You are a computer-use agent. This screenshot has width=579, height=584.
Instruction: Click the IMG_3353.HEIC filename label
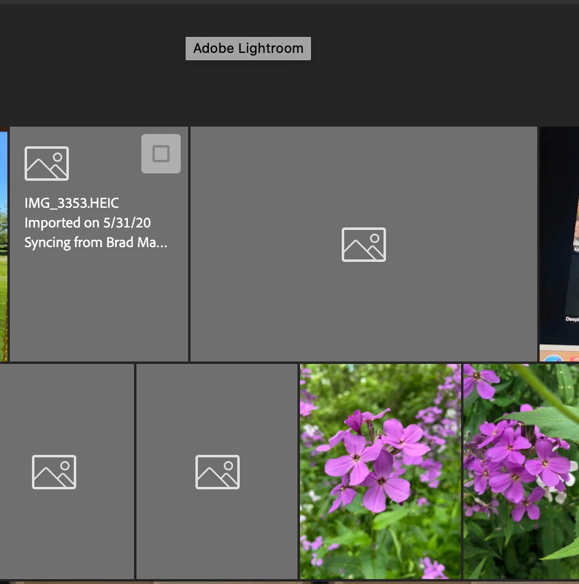72,203
